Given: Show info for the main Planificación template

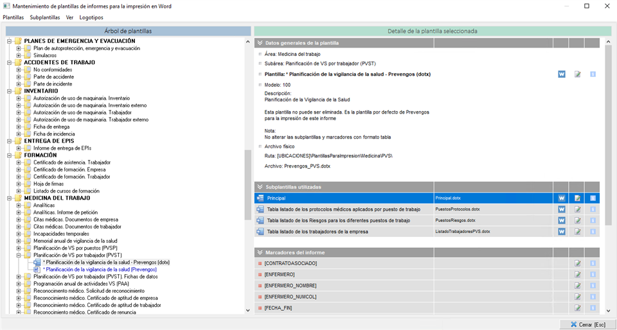Looking at the screenshot, I should 593,74.
